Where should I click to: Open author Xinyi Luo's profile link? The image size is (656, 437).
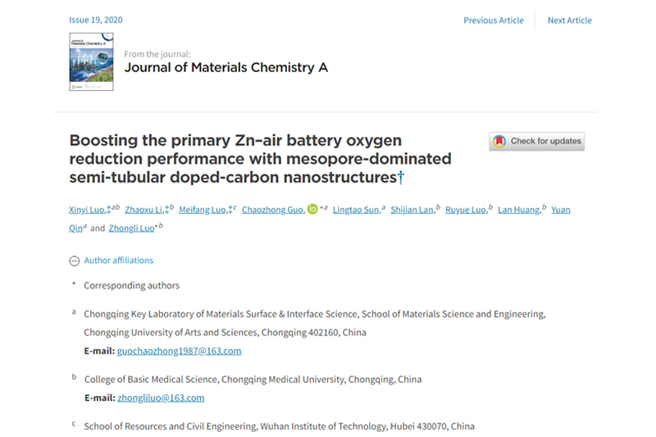87,210
